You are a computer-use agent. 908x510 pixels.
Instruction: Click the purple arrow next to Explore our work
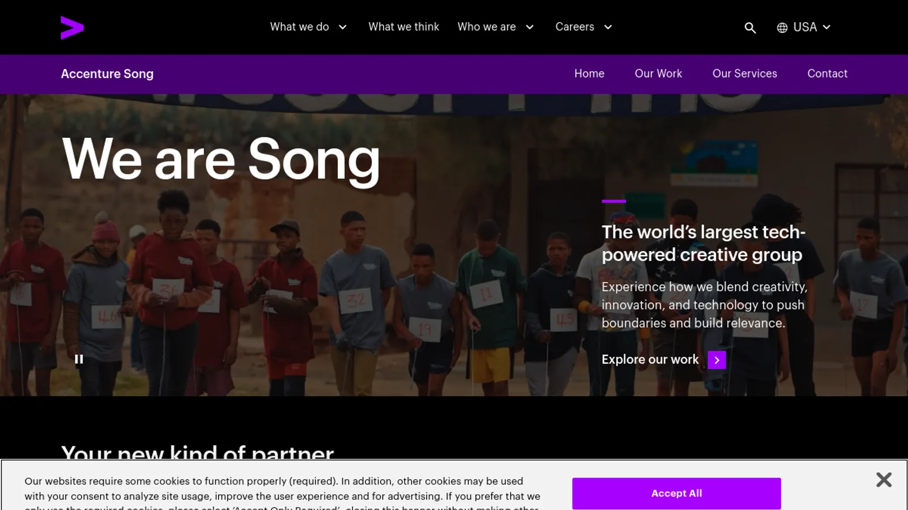coord(717,360)
